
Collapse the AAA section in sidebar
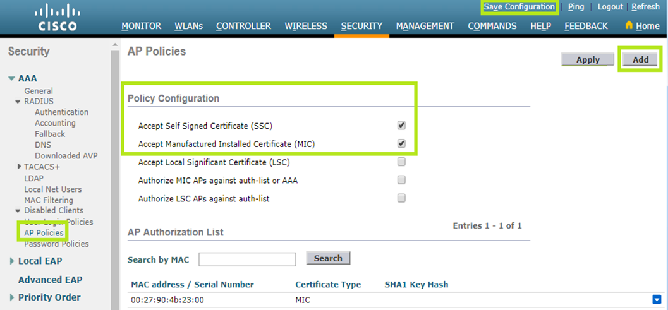(12, 78)
